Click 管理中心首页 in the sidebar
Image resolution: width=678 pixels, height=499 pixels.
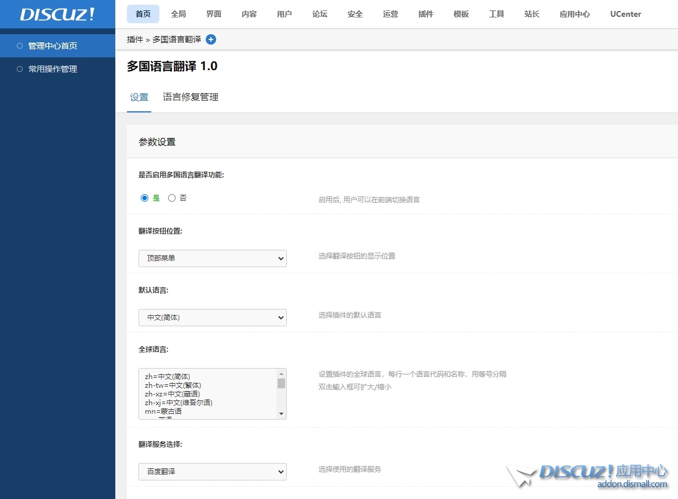point(53,46)
